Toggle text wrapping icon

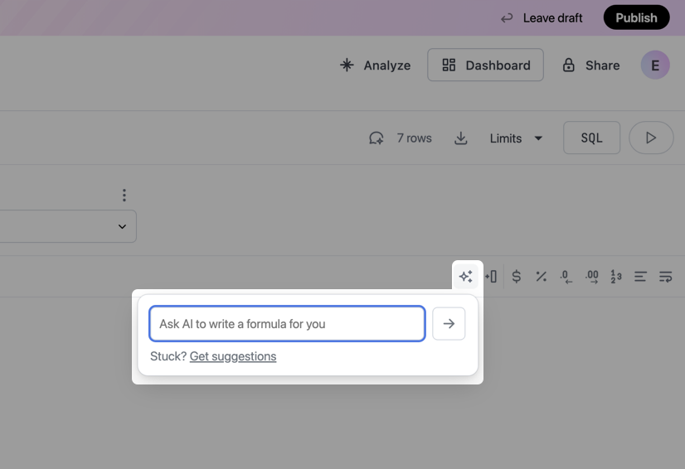point(665,277)
